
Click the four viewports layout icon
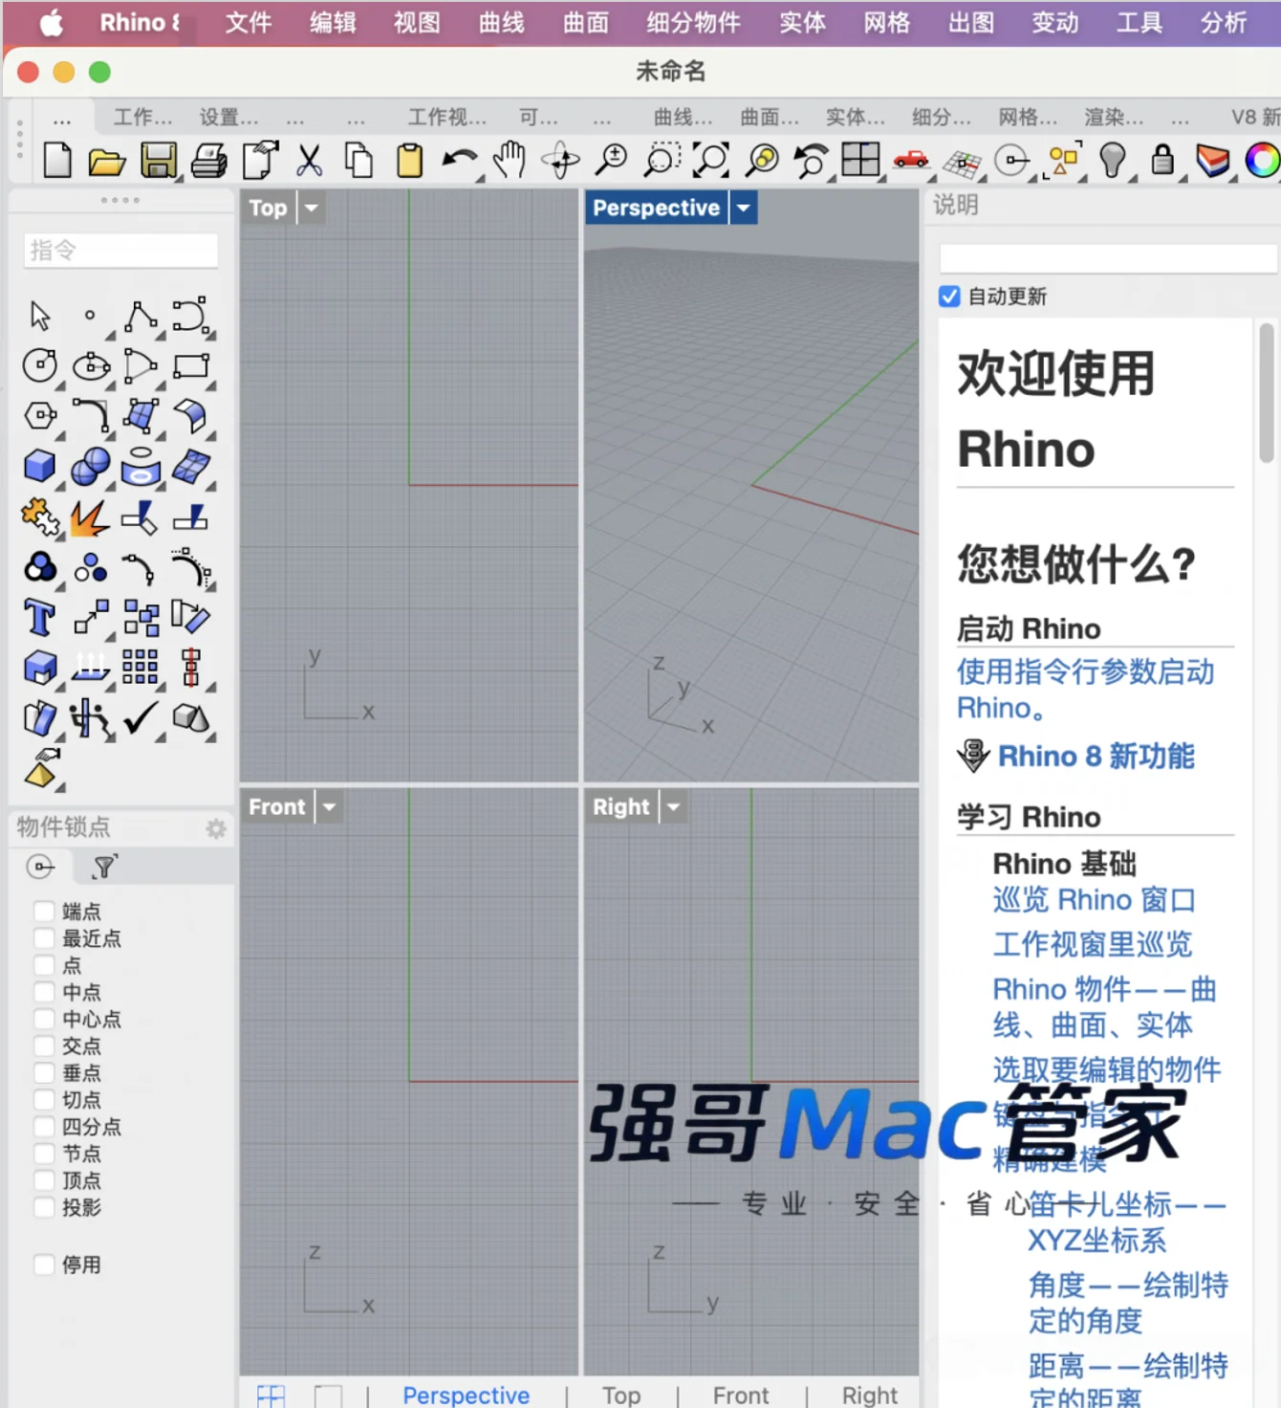click(x=860, y=159)
